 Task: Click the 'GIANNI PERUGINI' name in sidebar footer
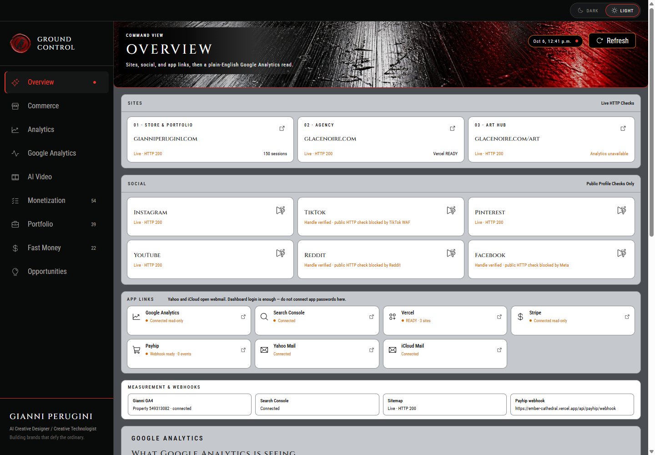[x=51, y=416]
